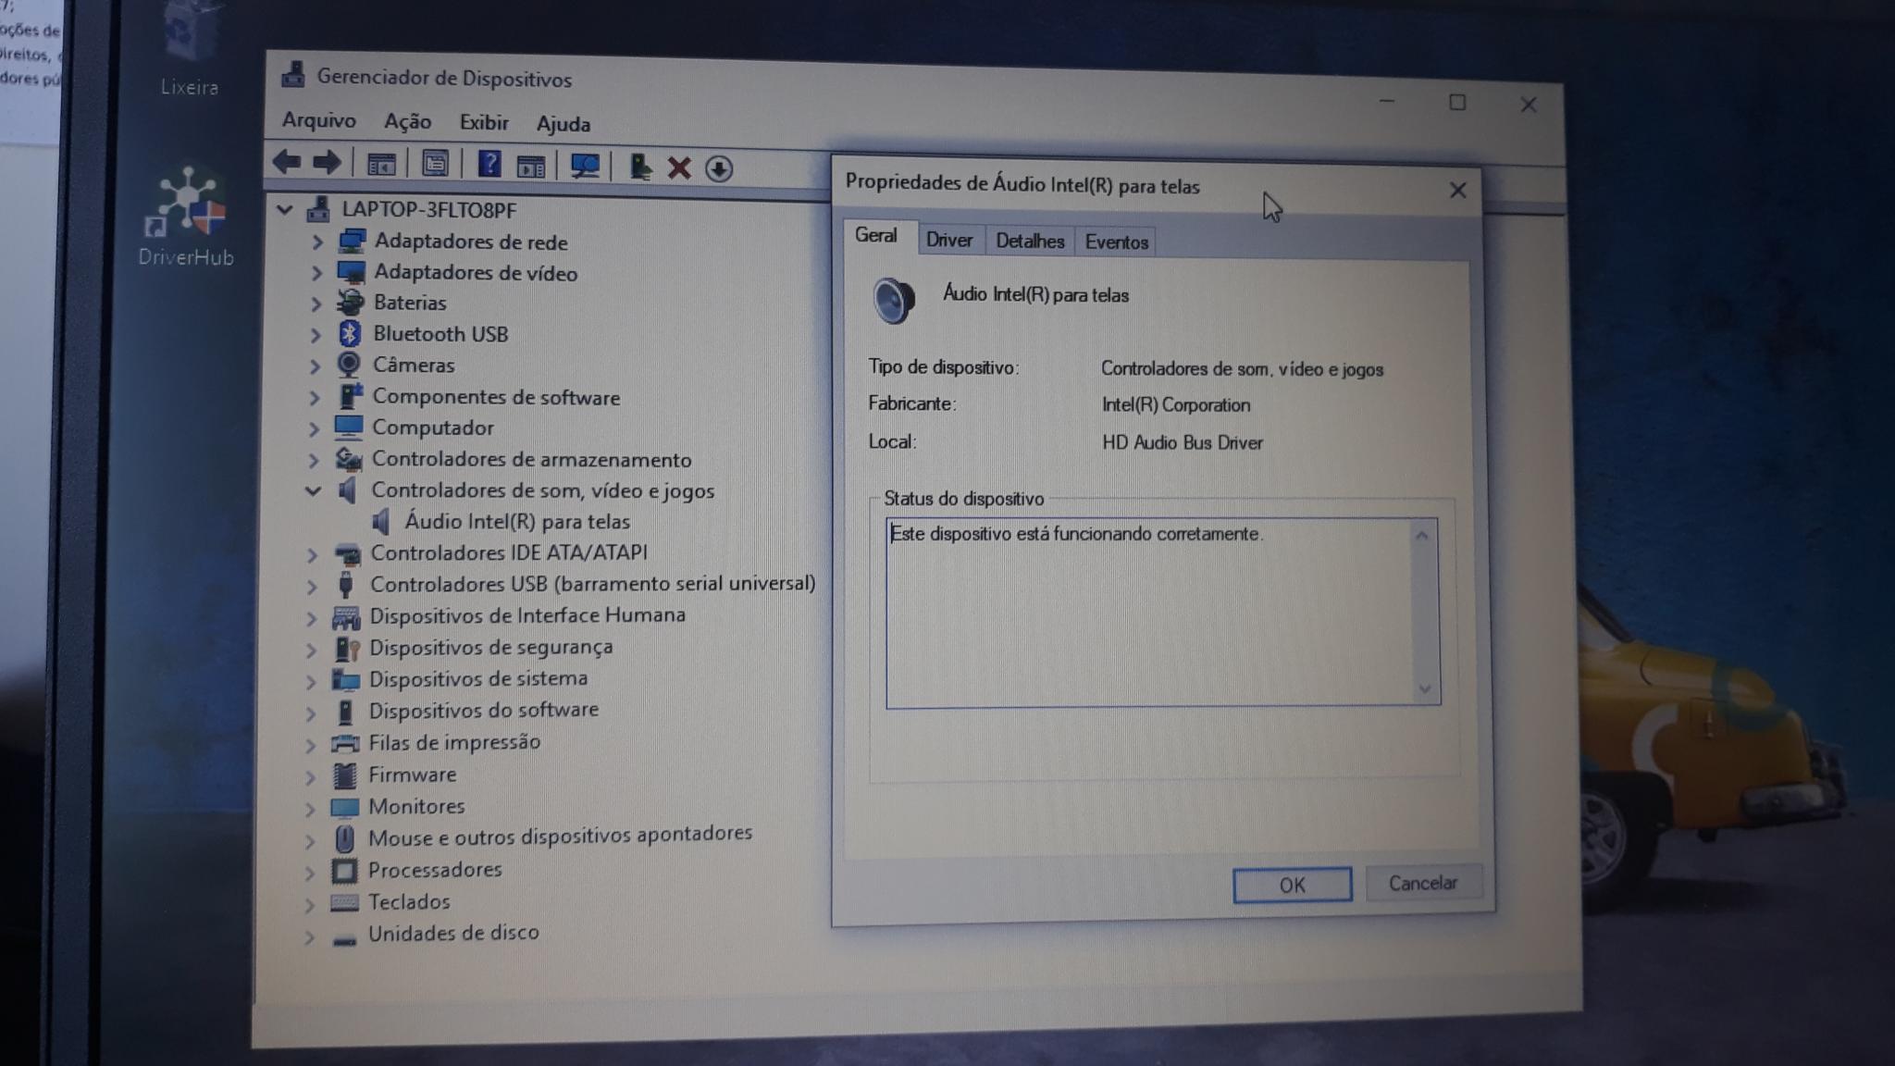Click the Forward arrow toolbar icon
The height and width of the screenshot is (1066, 1895).
pos(327,164)
